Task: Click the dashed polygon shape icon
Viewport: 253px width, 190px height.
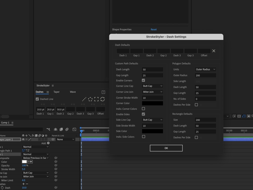Action: (x=90, y=99)
